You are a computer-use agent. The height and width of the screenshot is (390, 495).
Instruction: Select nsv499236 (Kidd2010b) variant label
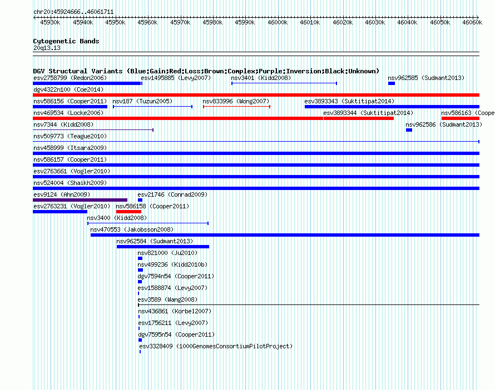point(172,264)
